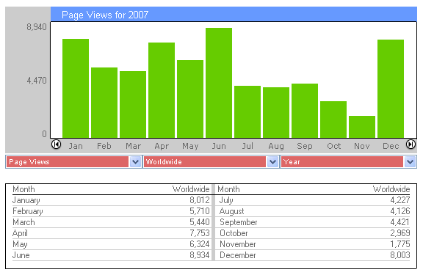Click the value 2,969
Viewport: 423px width, 275px height.
click(x=400, y=233)
